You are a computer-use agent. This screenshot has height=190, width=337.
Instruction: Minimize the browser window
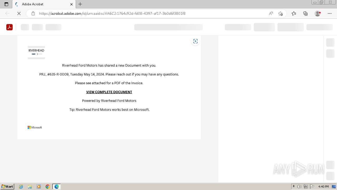coord(315,2)
